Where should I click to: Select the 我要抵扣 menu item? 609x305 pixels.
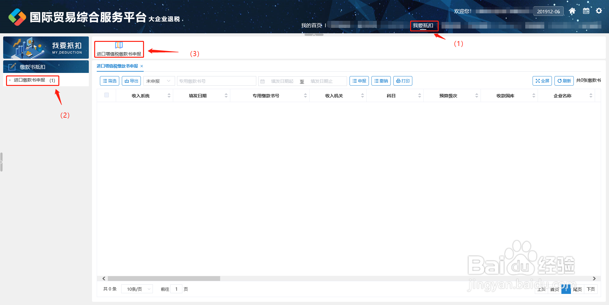point(424,25)
